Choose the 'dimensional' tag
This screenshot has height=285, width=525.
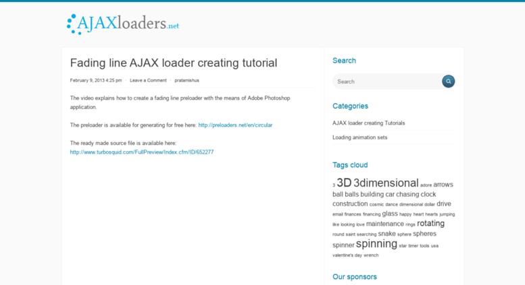click(411, 205)
